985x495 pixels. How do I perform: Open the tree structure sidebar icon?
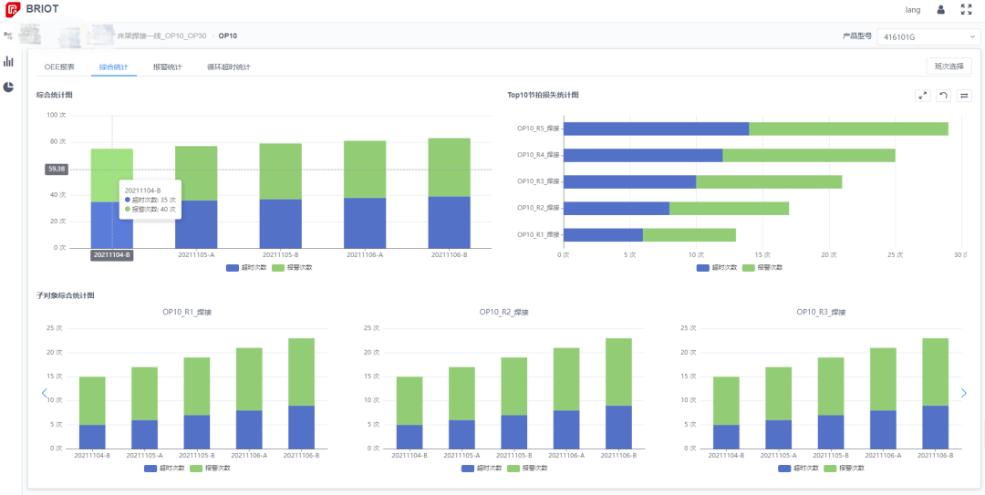[8, 36]
